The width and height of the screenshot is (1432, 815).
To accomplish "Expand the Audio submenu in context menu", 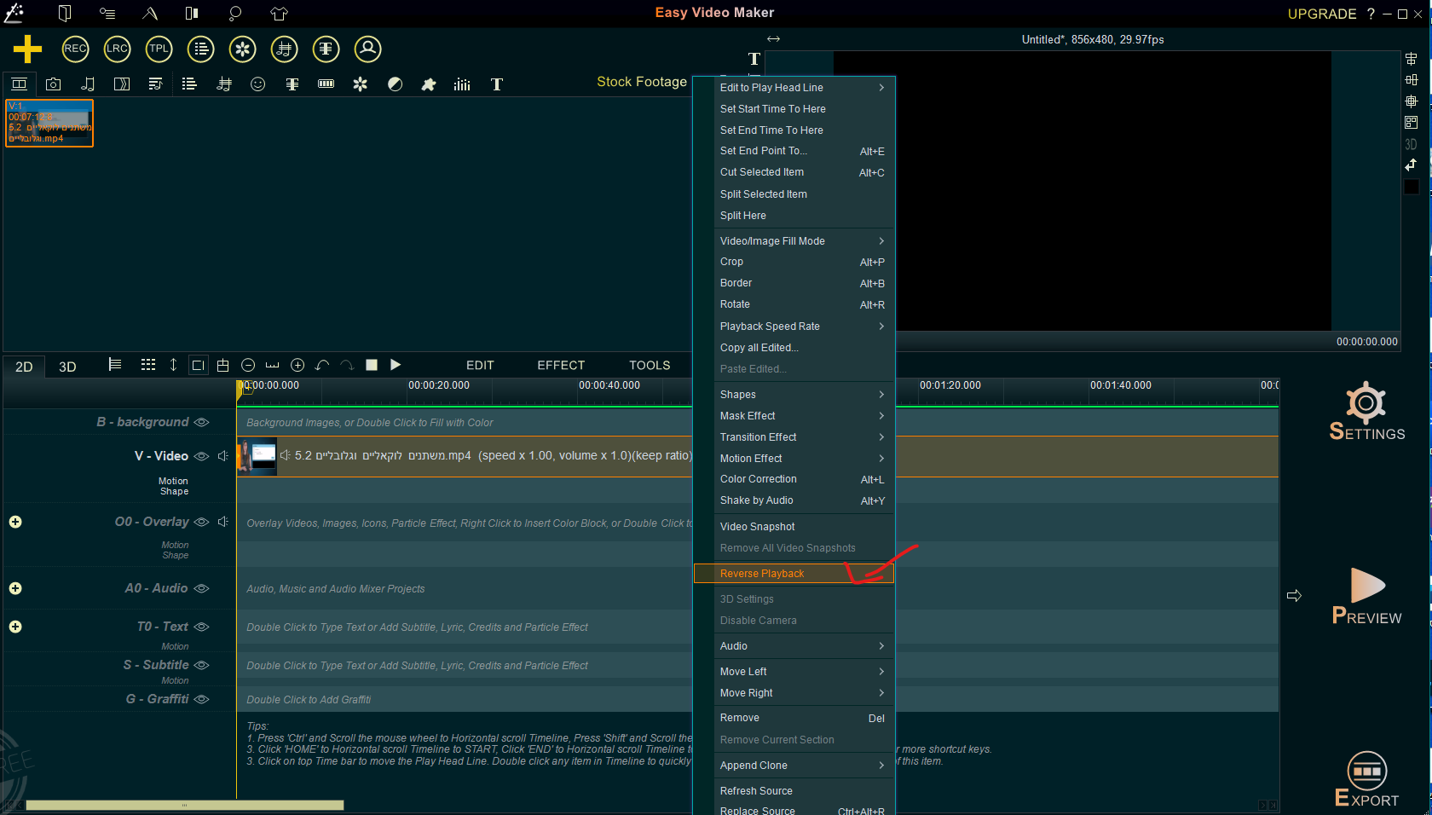I will coord(794,646).
